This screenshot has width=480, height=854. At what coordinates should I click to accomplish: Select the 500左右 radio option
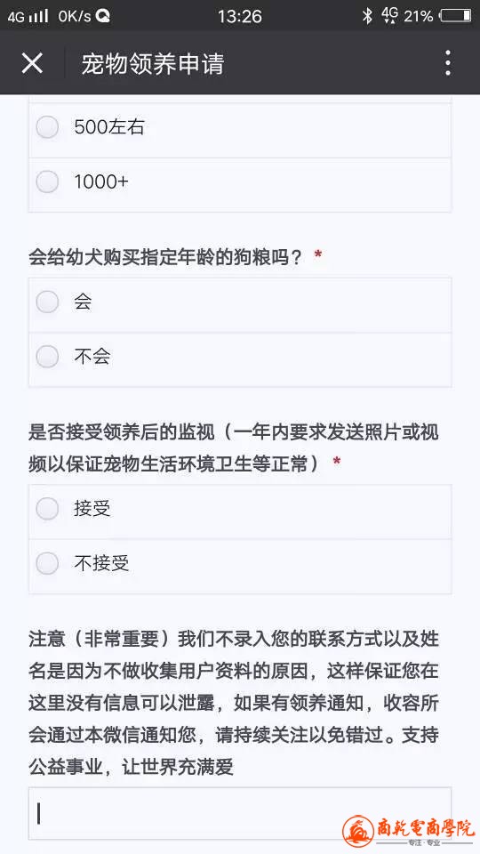[240, 127]
